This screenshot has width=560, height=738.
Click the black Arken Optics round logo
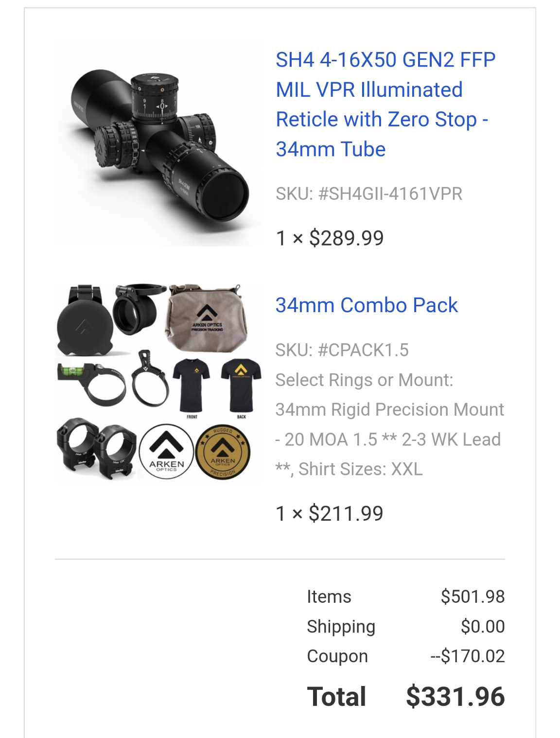pyautogui.click(x=166, y=452)
